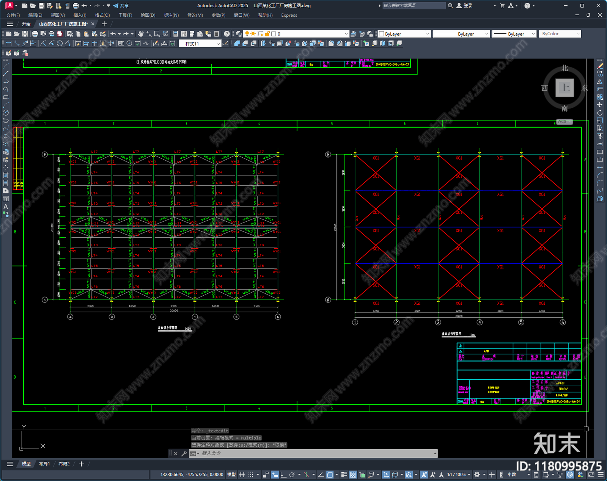This screenshot has height=481, width=607.
Task: Select the Circle draw tool in left toolbar
Action: [6, 113]
